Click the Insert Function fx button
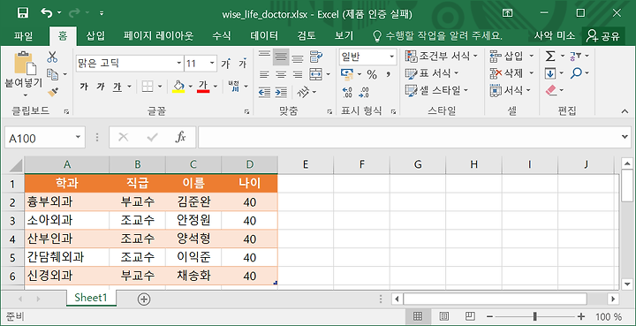Screen dimensions: 636x326 pos(180,138)
